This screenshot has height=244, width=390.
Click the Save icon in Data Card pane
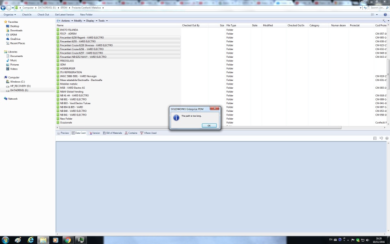[375, 138]
